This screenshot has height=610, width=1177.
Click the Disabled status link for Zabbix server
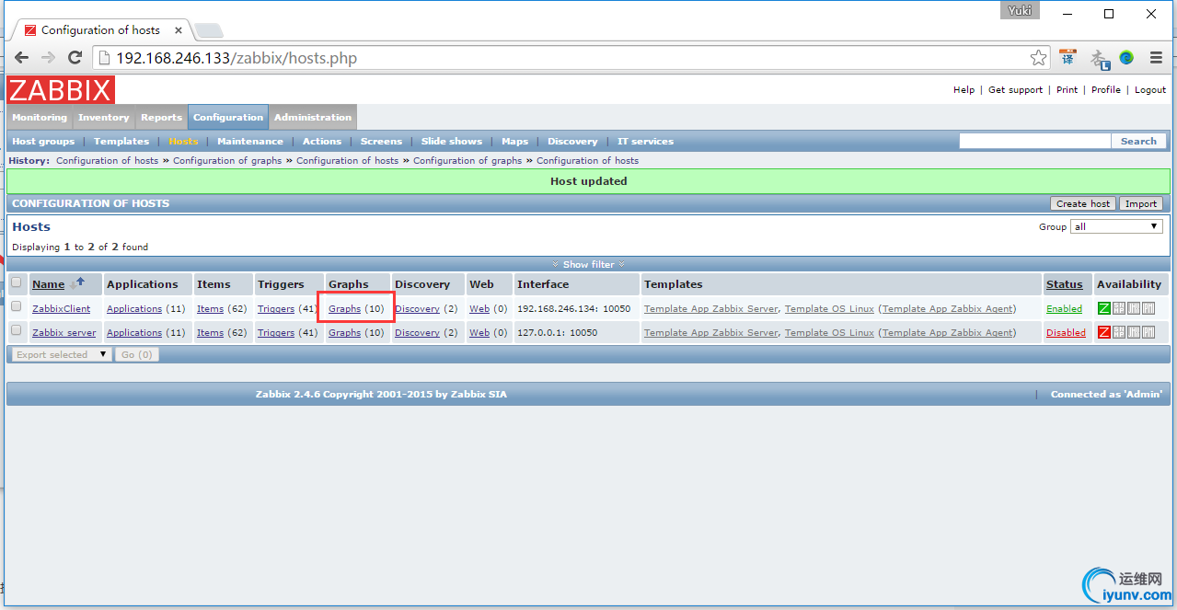coord(1066,333)
